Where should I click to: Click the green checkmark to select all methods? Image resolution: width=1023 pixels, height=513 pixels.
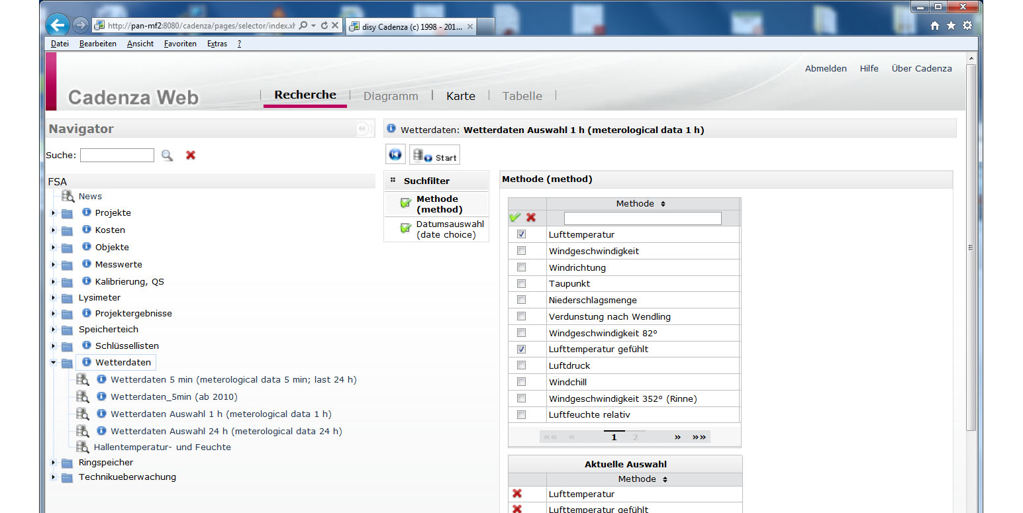(x=514, y=218)
